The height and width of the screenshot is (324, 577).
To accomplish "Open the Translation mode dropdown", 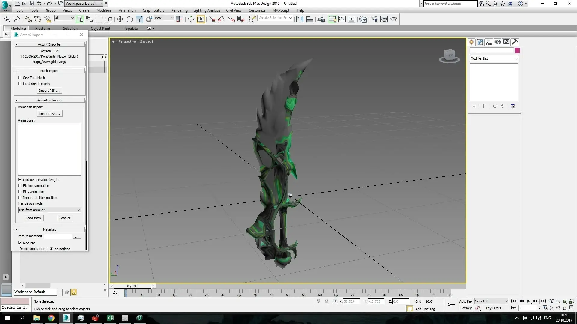I will tap(50, 210).
